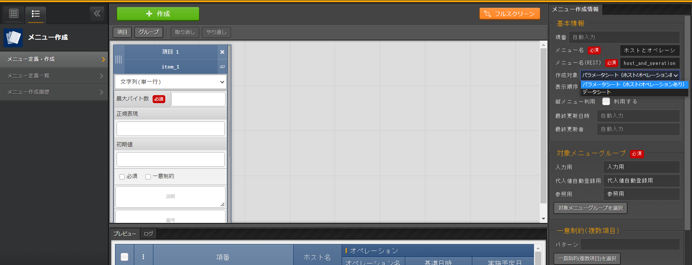Add a new 項目 column
This screenshot has height=265, width=692.
(122, 32)
